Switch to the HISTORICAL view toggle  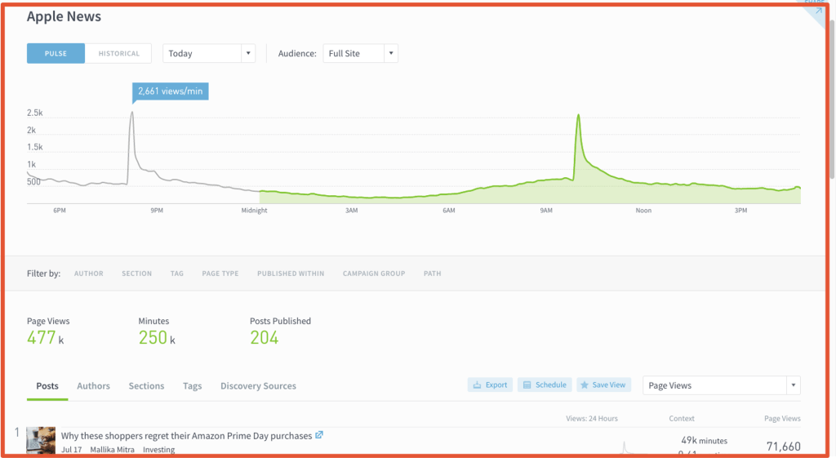pyautogui.click(x=119, y=53)
